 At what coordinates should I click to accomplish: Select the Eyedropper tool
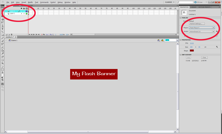pyautogui.click(x=2, y=54)
